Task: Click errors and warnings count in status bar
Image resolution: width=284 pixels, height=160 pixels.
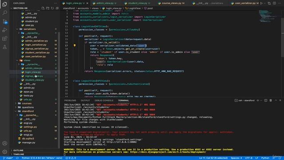Action: point(71,158)
